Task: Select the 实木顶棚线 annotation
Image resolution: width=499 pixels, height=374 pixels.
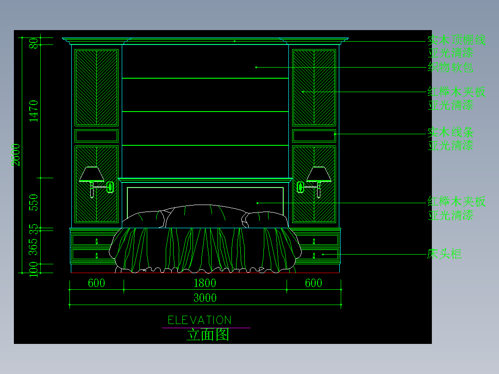Action: pos(456,40)
